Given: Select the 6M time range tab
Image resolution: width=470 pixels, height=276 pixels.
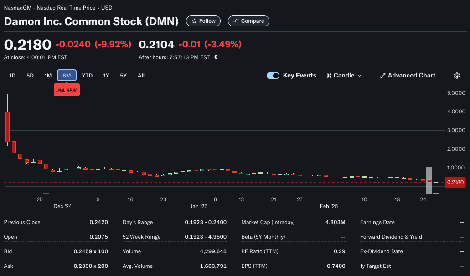Looking at the screenshot, I should tap(67, 76).
